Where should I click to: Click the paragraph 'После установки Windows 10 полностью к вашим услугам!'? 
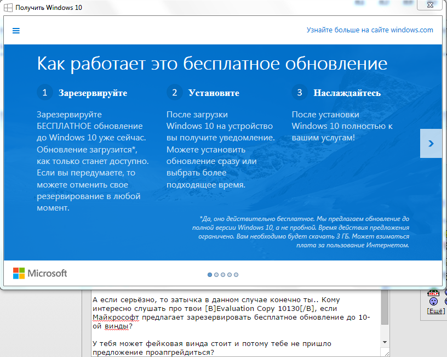click(x=342, y=126)
